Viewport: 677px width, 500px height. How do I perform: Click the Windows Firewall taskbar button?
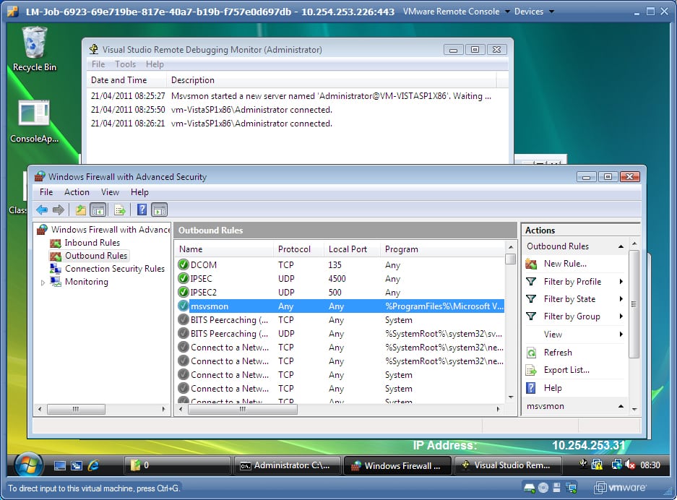pos(397,465)
